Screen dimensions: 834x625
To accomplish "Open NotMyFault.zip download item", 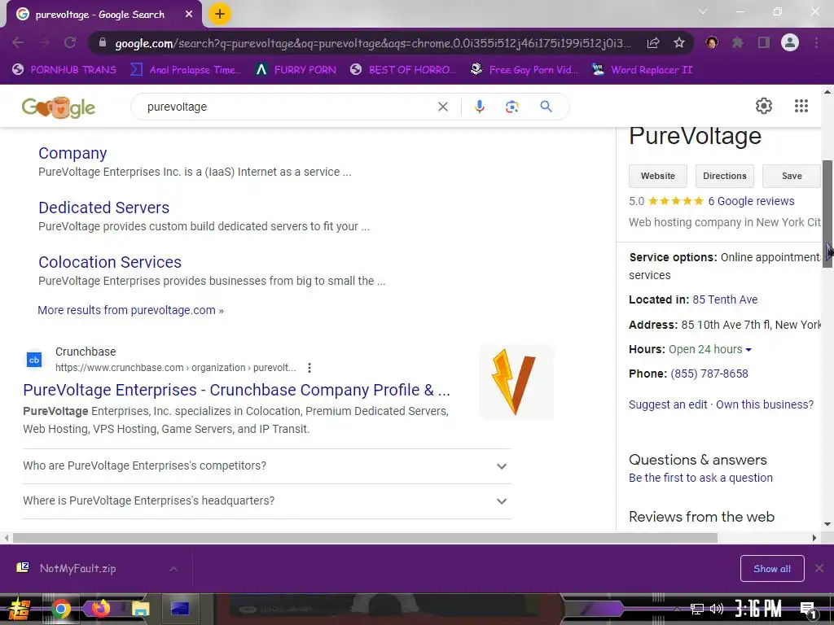I will click(x=77, y=568).
